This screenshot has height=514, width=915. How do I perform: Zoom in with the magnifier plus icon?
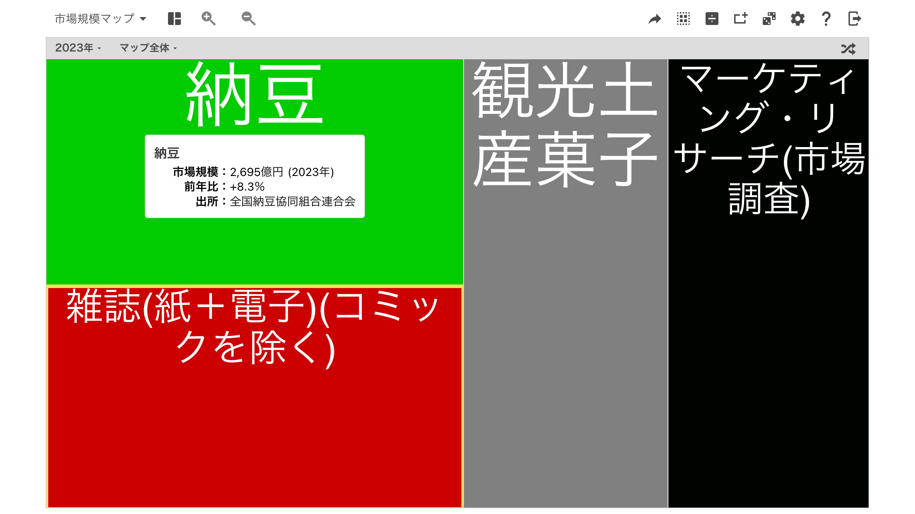(208, 19)
